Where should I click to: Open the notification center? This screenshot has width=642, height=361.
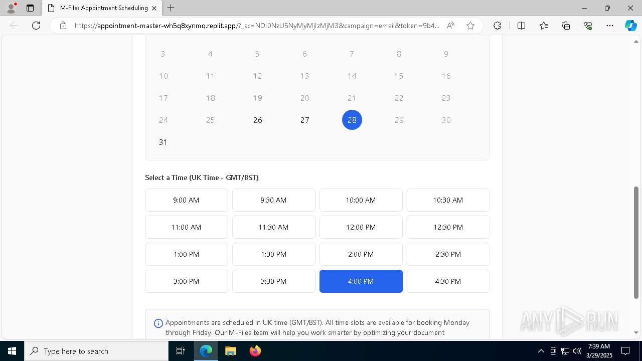point(625,351)
